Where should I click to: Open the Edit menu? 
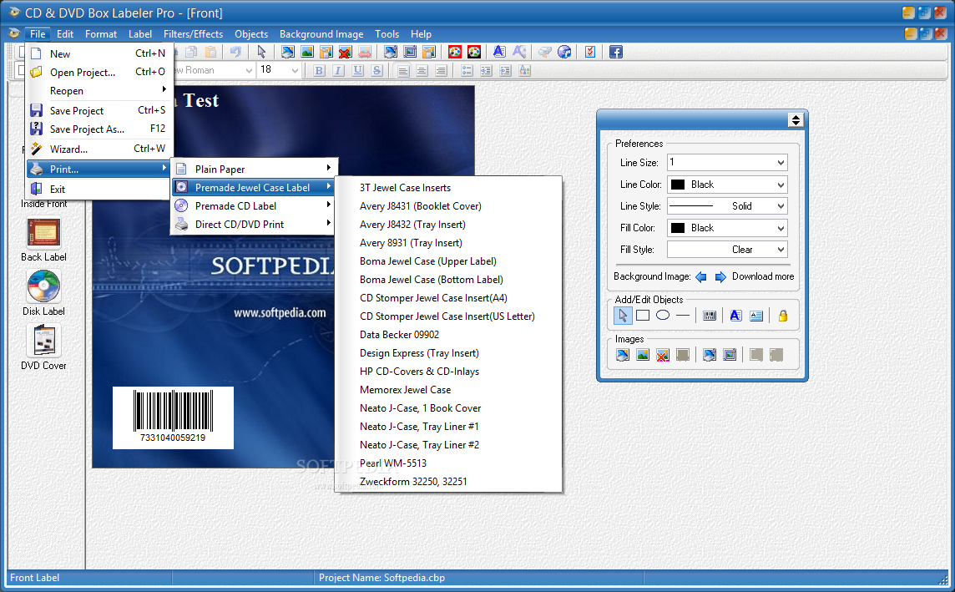[65, 34]
